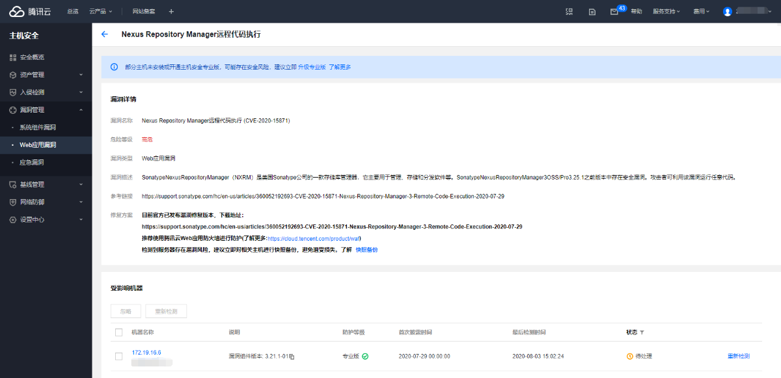
Task: Click the Tencent Cloud logo
Action: [x=29, y=11]
